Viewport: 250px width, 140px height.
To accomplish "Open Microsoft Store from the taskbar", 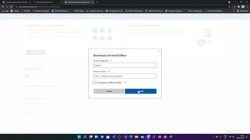I will (108, 137).
